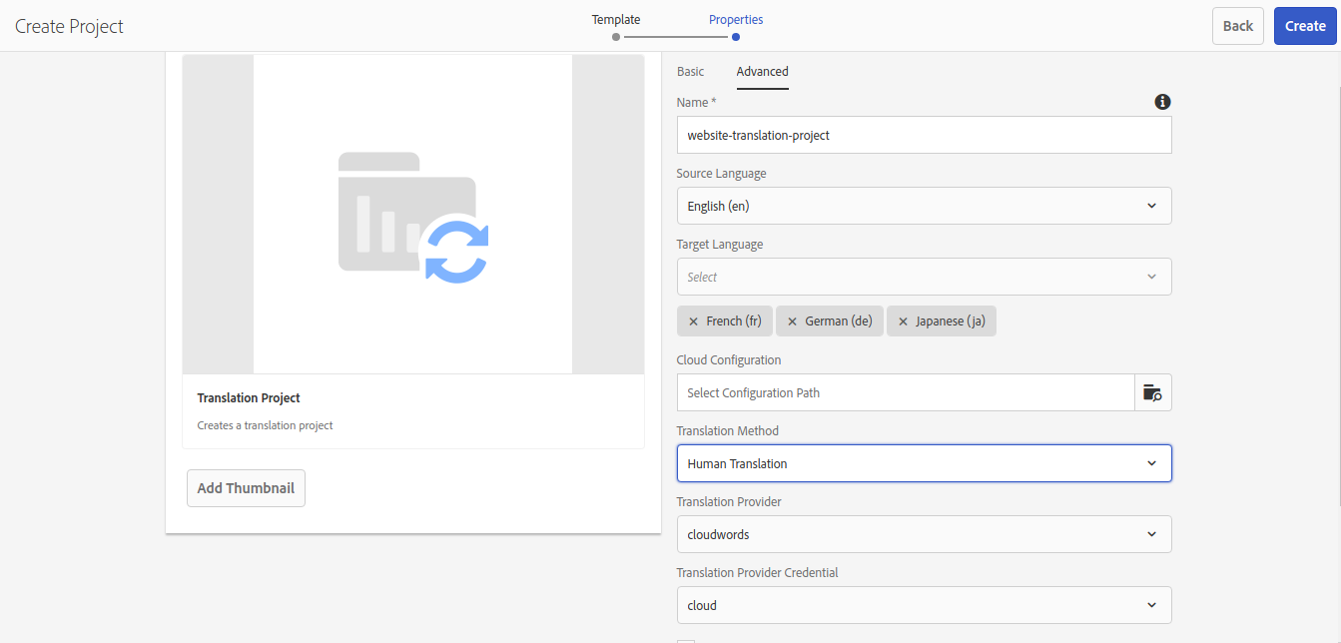The height and width of the screenshot is (643, 1341).
Task: Remove the German (de) language tag
Action: [x=793, y=321]
